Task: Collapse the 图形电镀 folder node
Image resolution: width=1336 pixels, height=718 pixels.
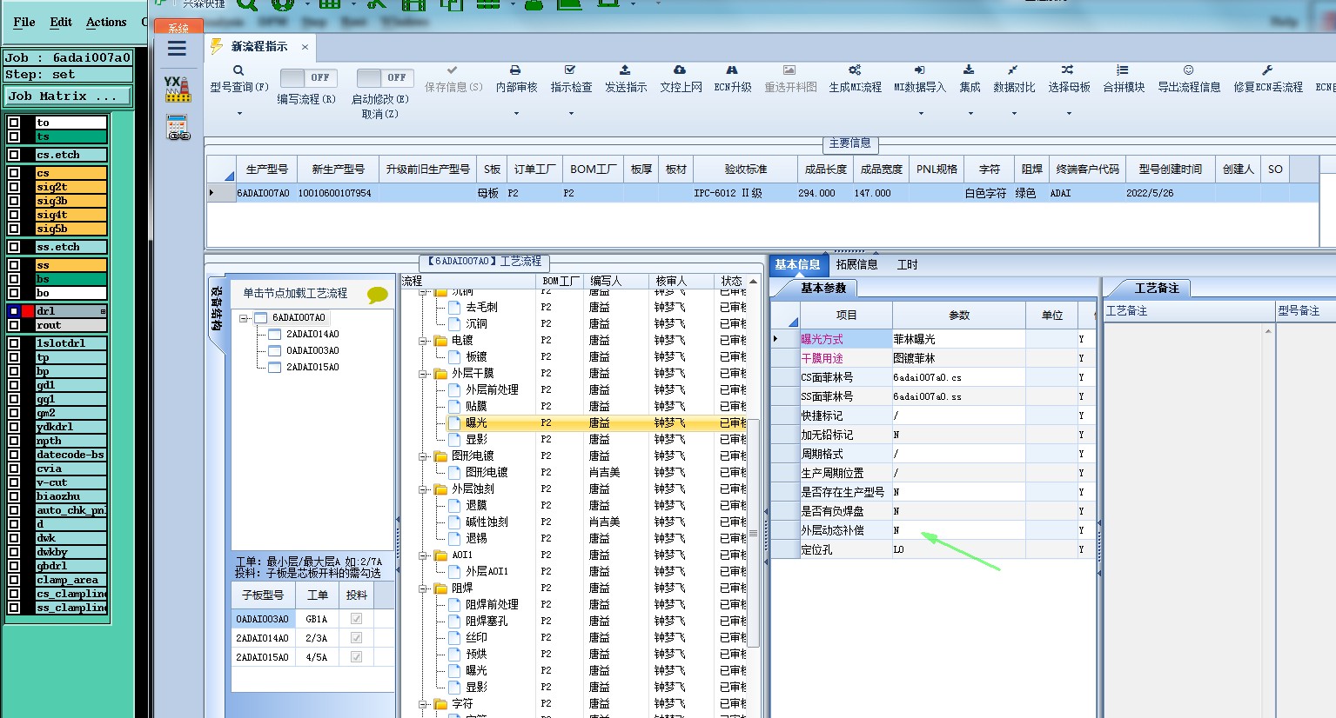Action: coord(424,456)
